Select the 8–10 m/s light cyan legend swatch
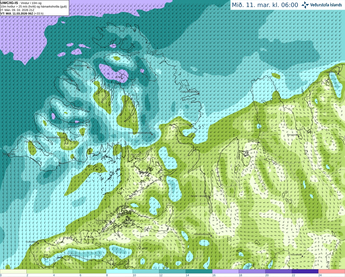This screenshot has height=277, width=345. [119, 271]
